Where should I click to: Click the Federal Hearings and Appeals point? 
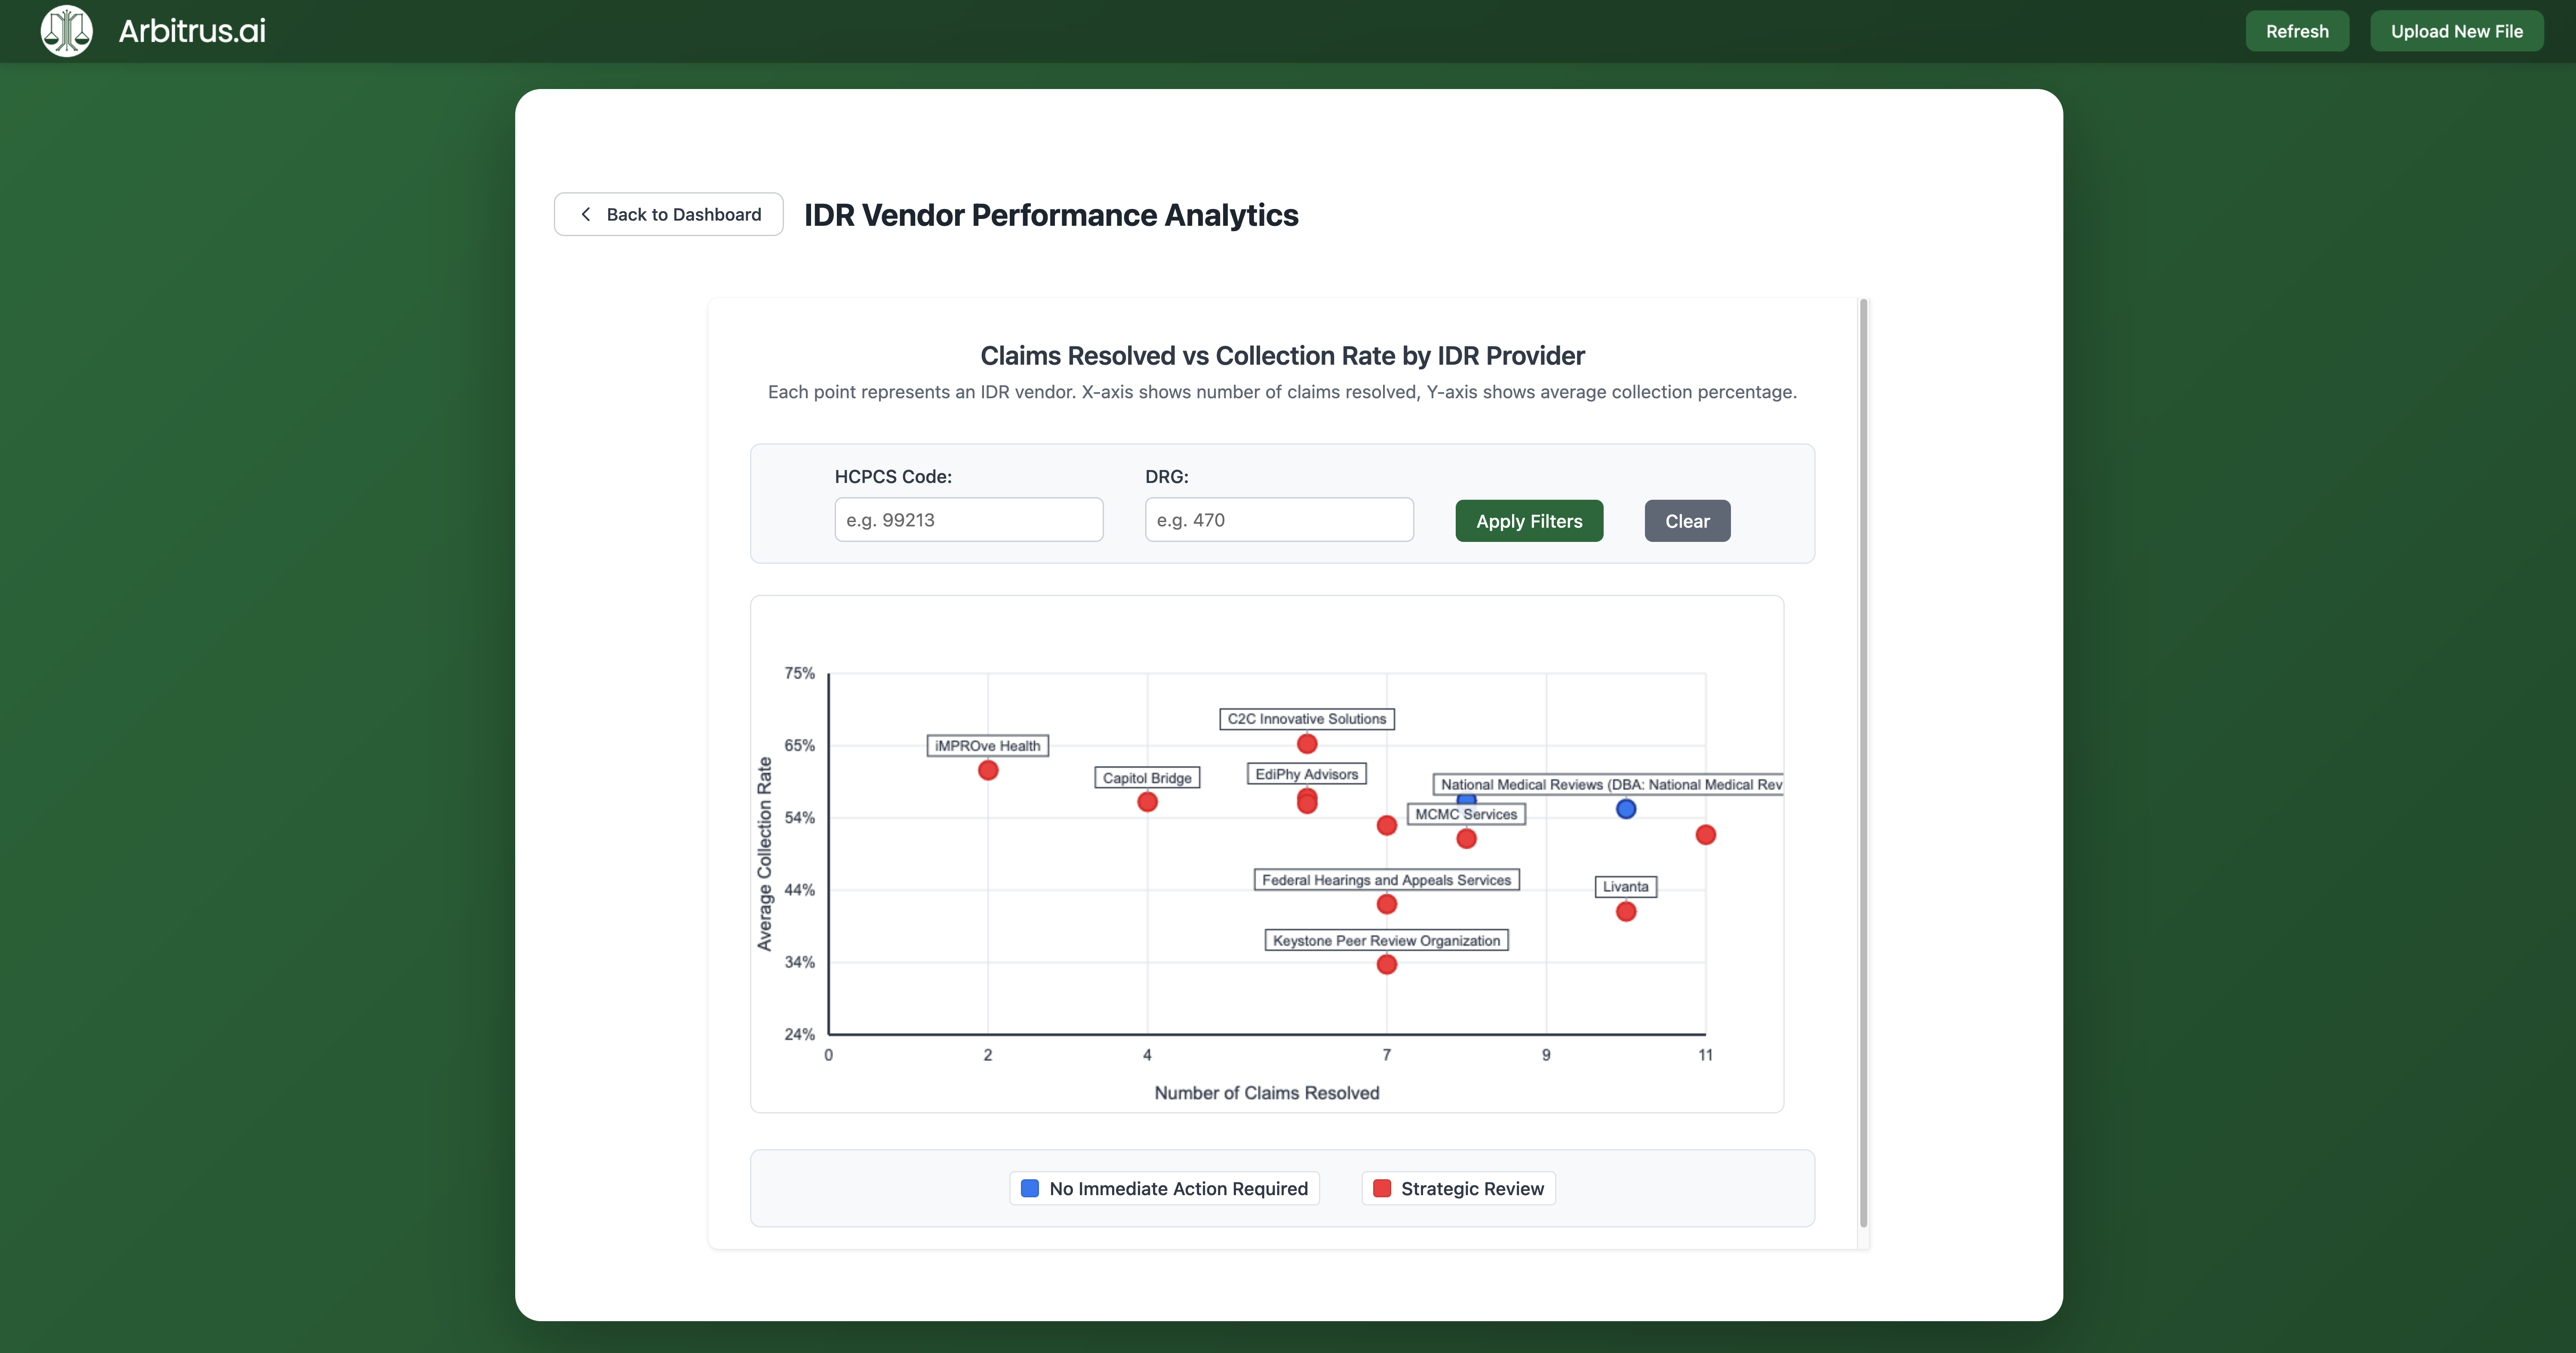(1386, 904)
